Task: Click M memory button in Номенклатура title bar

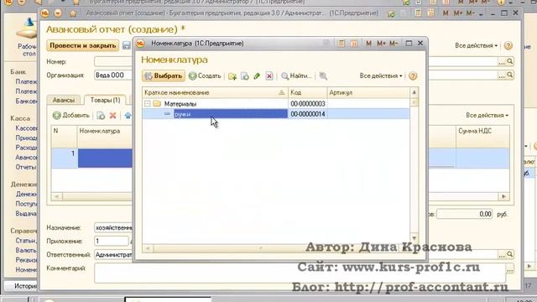Action: 368,43
